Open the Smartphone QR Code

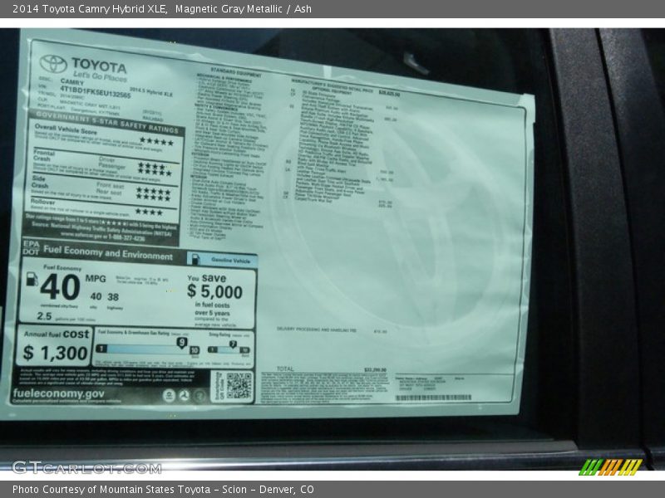tap(240, 384)
